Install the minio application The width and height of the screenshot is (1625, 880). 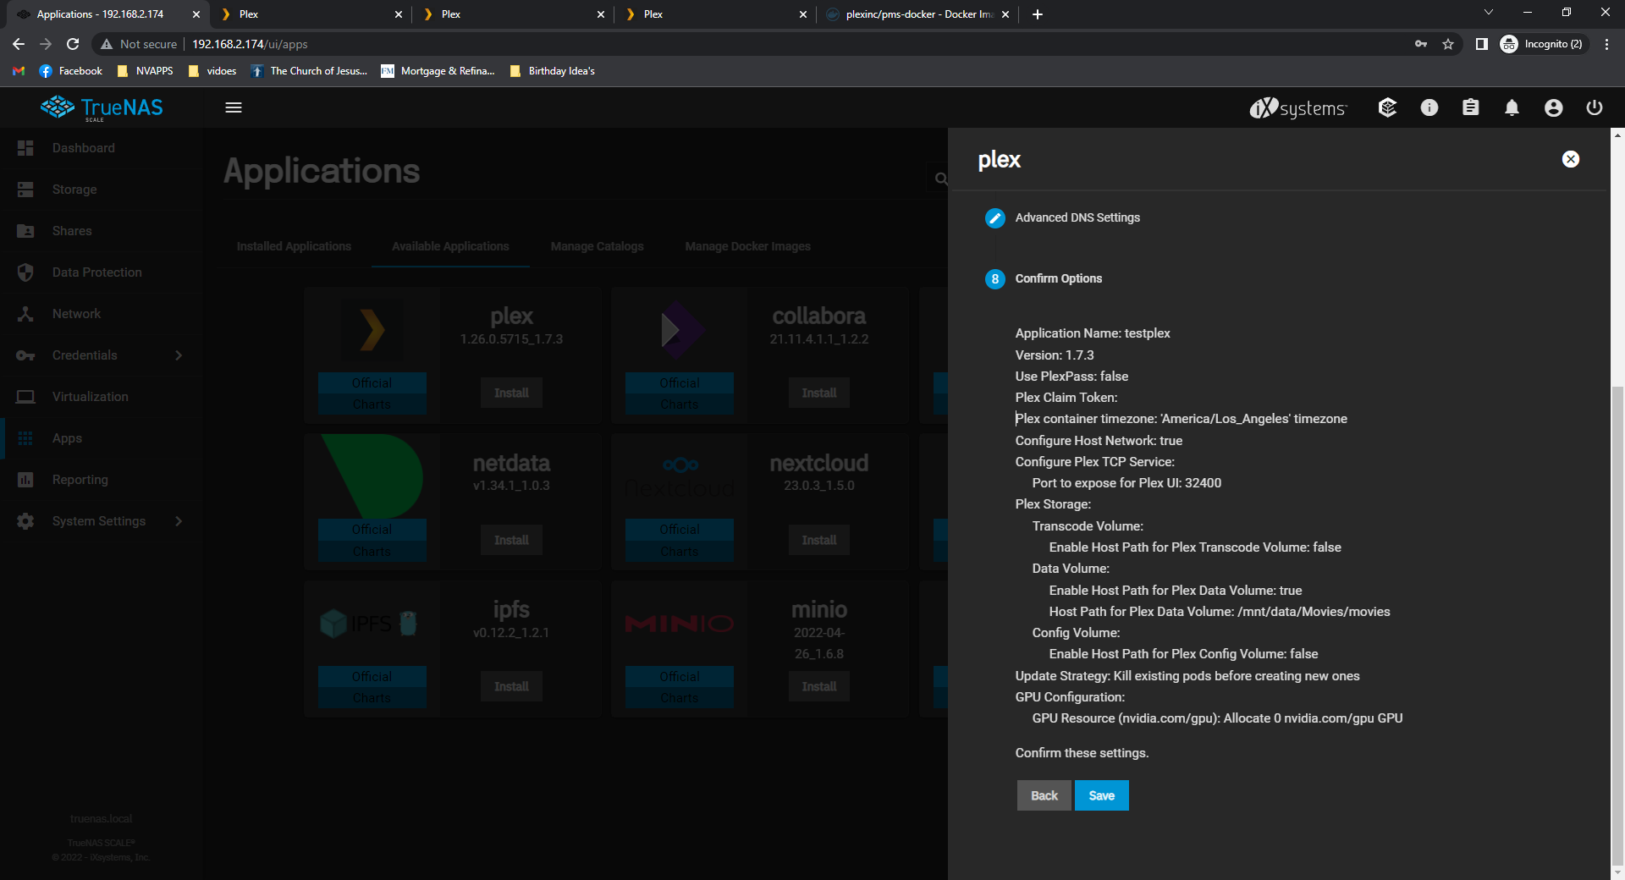click(818, 687)
